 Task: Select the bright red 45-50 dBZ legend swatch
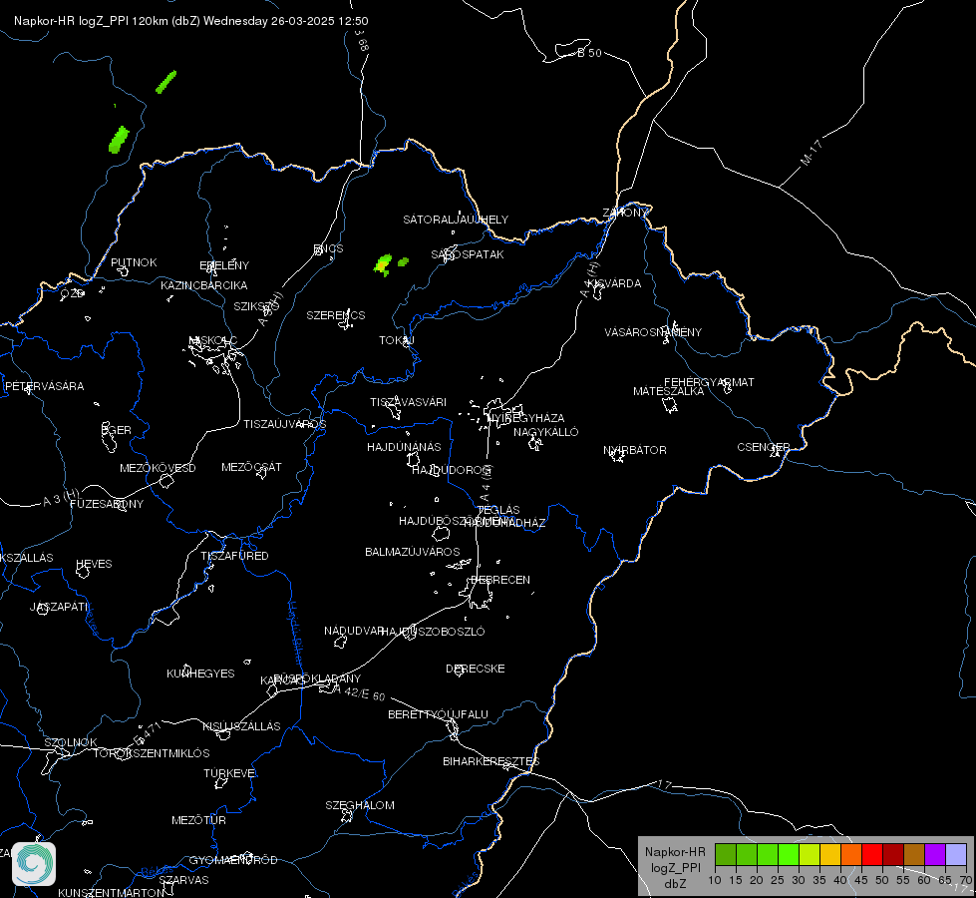871,854
